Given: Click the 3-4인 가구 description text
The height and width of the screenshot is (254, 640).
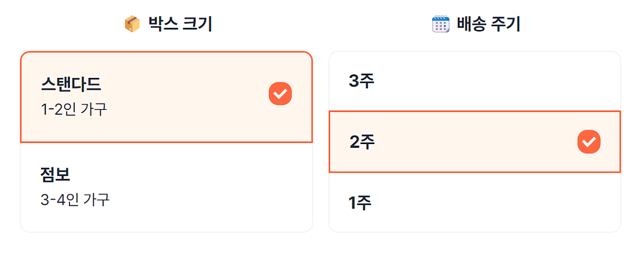Looking at the screenshot, I should tap(75, 200).
